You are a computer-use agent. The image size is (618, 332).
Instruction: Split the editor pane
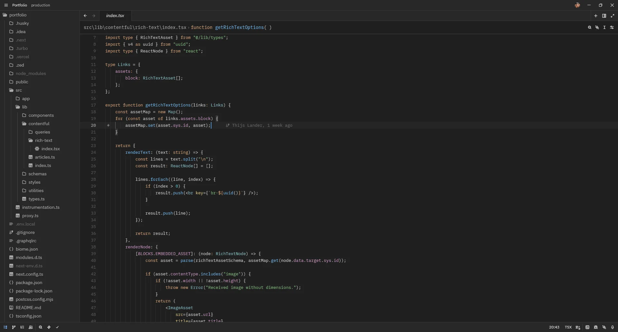604,16
